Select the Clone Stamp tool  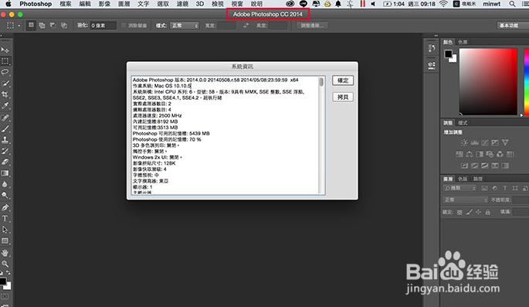[x=5, y=140]
